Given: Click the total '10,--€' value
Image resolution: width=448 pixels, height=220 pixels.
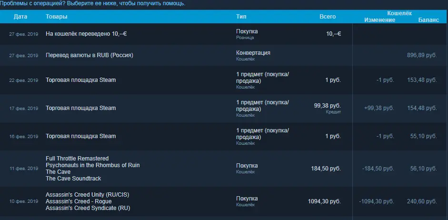Looking at the screenshot, I should point(333,34).
